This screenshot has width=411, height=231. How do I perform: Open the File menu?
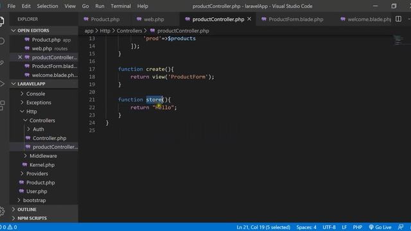coord(12,6)
